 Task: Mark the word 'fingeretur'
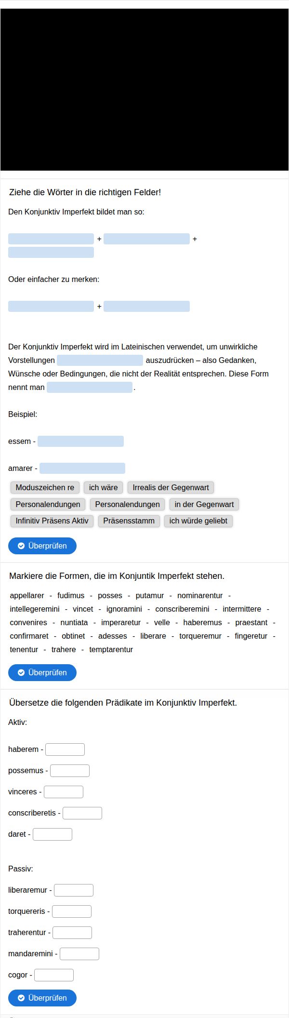(x=251, y=636)
